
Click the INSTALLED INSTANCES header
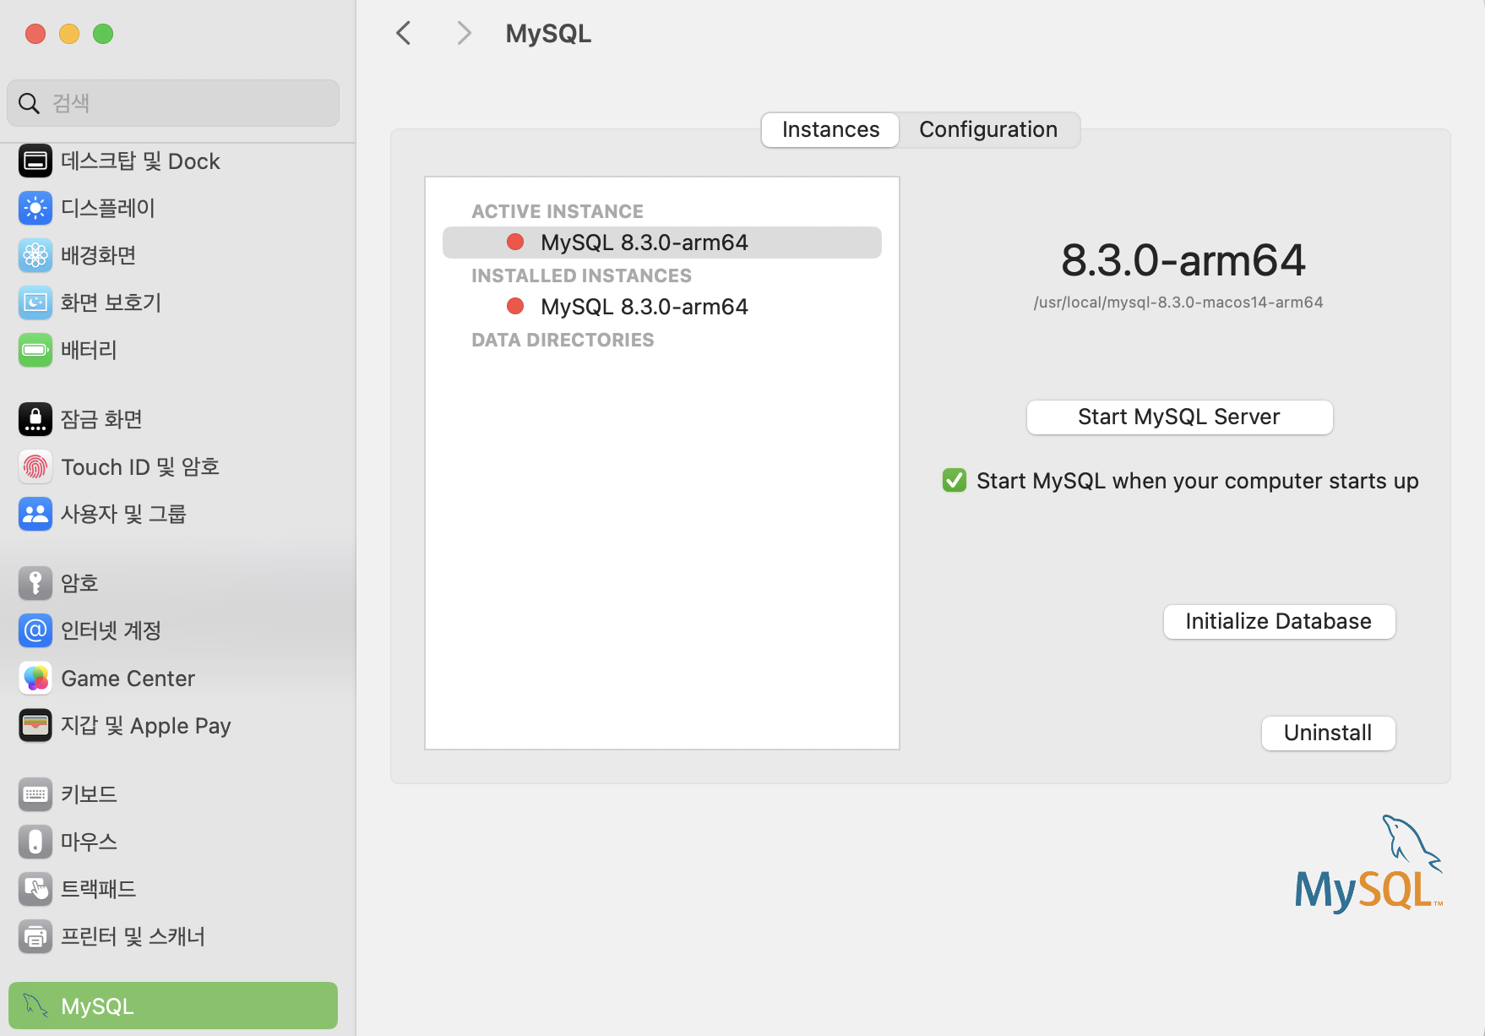pyautogui.click(x=581, y=275)
